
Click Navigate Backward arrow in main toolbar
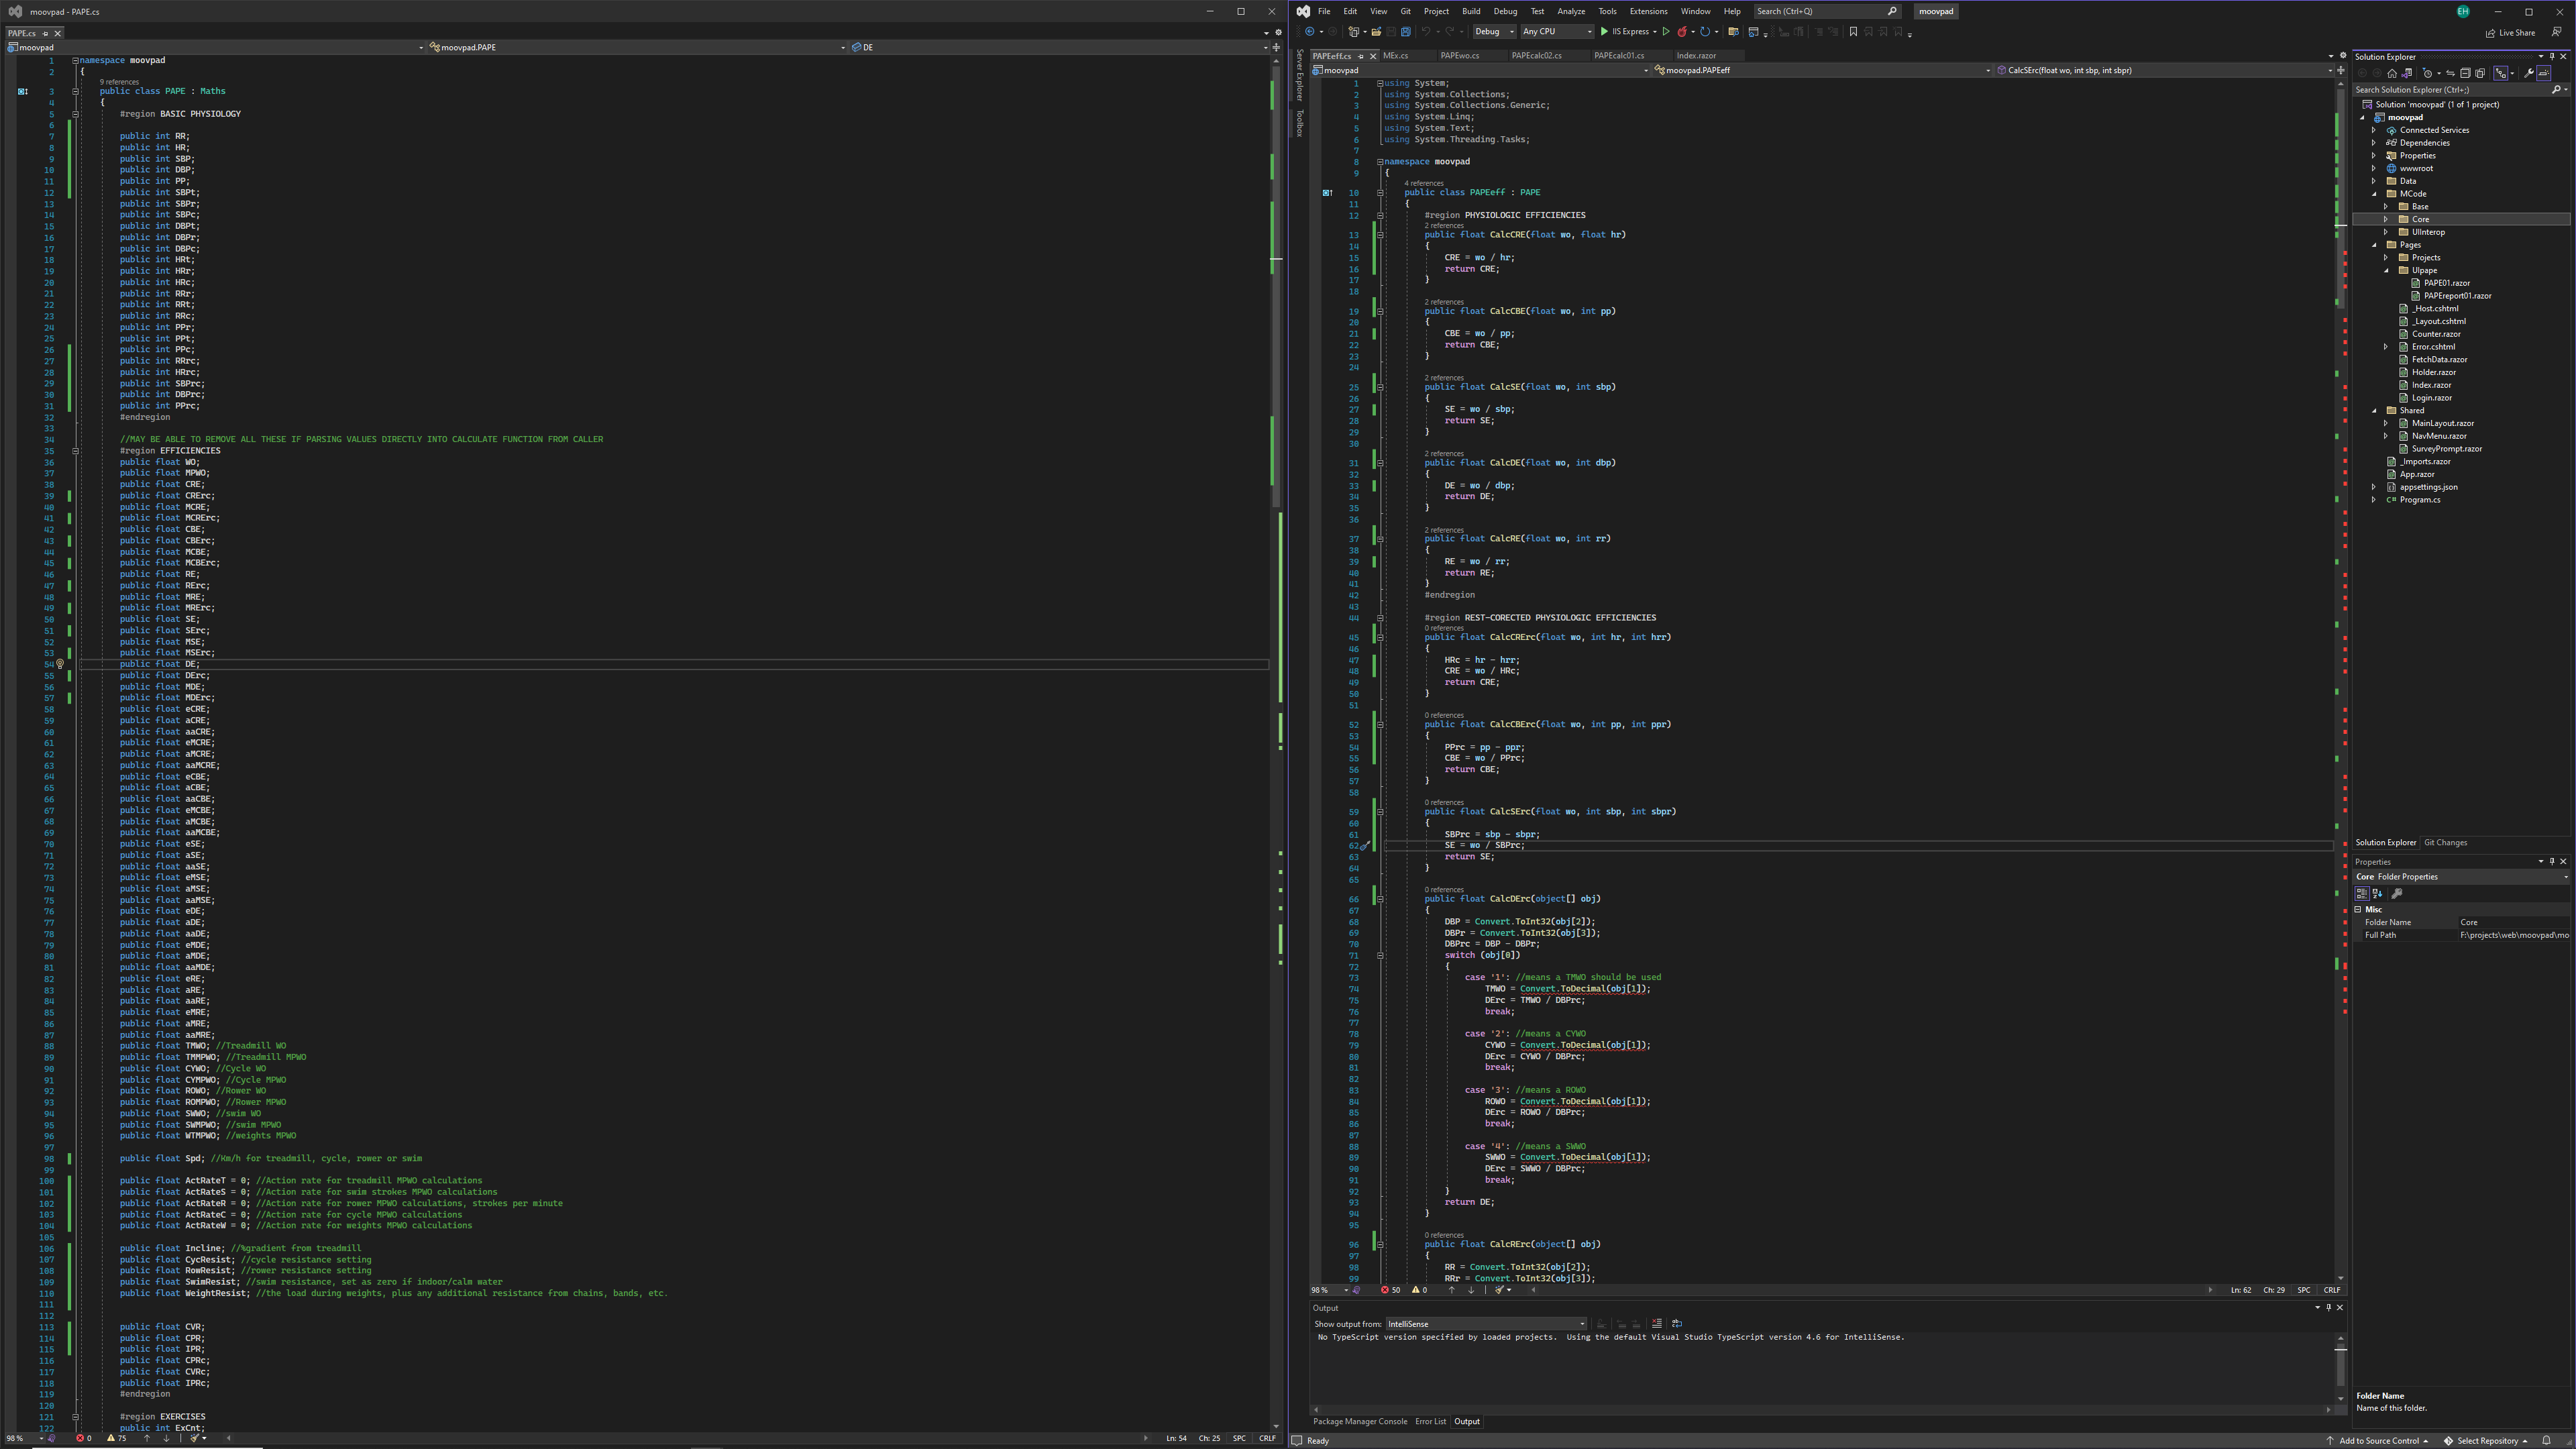point(1310,32)
